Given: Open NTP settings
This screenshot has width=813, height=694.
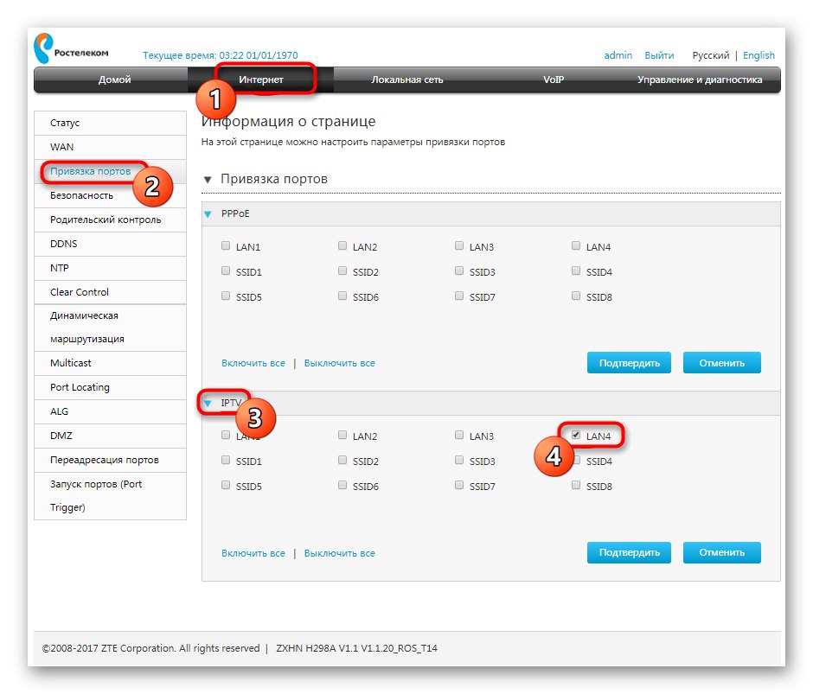Looking at the screenshot, I should (x=110, y=269).
